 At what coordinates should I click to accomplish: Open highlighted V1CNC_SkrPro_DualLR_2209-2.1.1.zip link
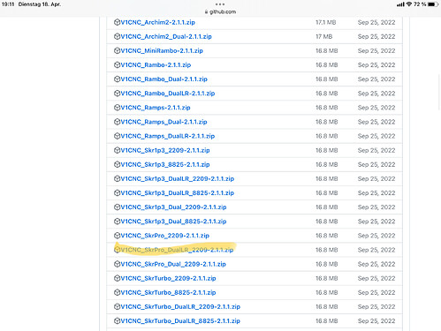tap(177, 250)
